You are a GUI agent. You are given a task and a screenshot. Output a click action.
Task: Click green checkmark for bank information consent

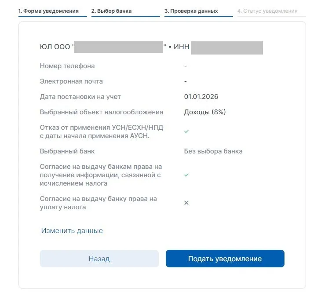[x=186, y=175]
